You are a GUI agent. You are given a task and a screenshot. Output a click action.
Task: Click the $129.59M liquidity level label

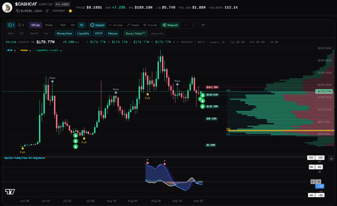tap(212, 106)
